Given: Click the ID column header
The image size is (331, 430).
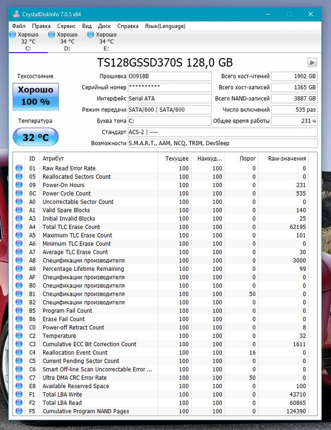Looking at the screenshot, I should [32, 159].
